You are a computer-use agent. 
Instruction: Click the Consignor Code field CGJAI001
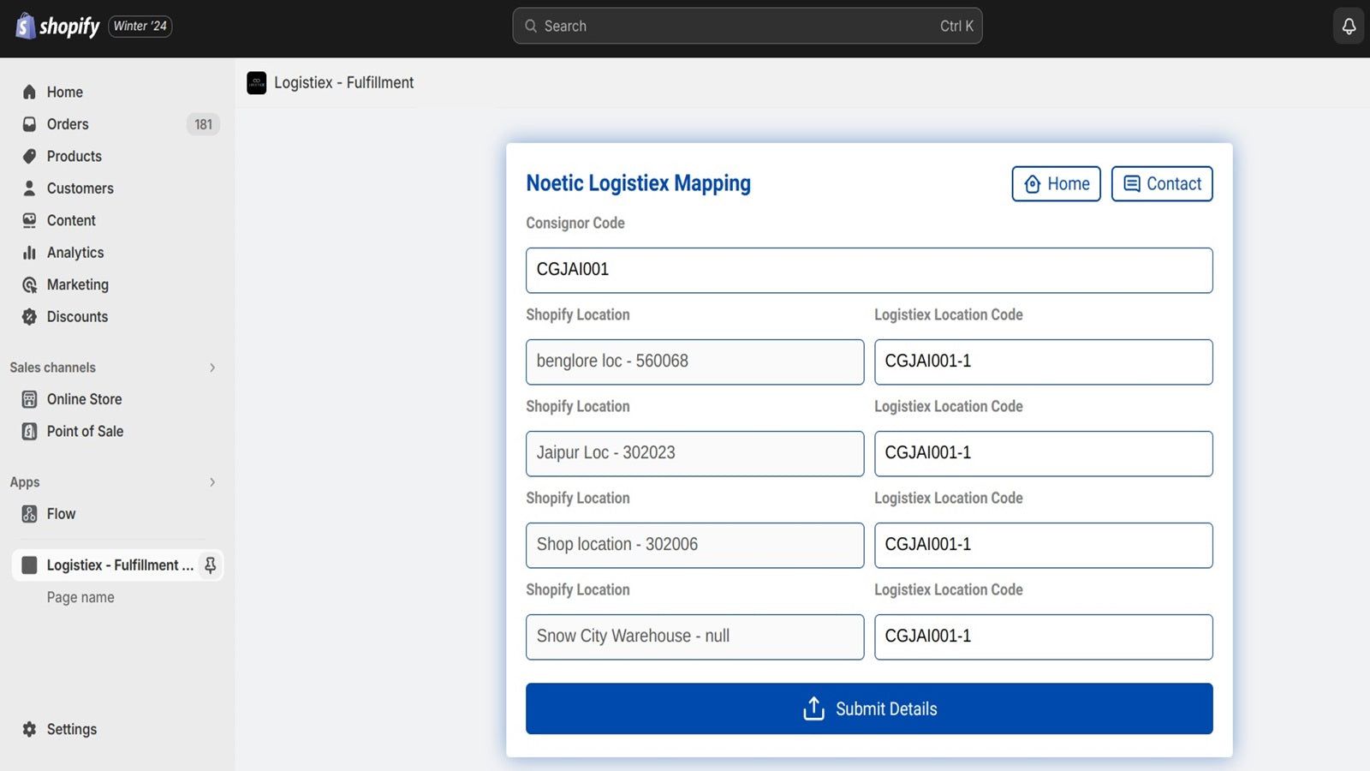pyautogui.click(x=869, y=270)
